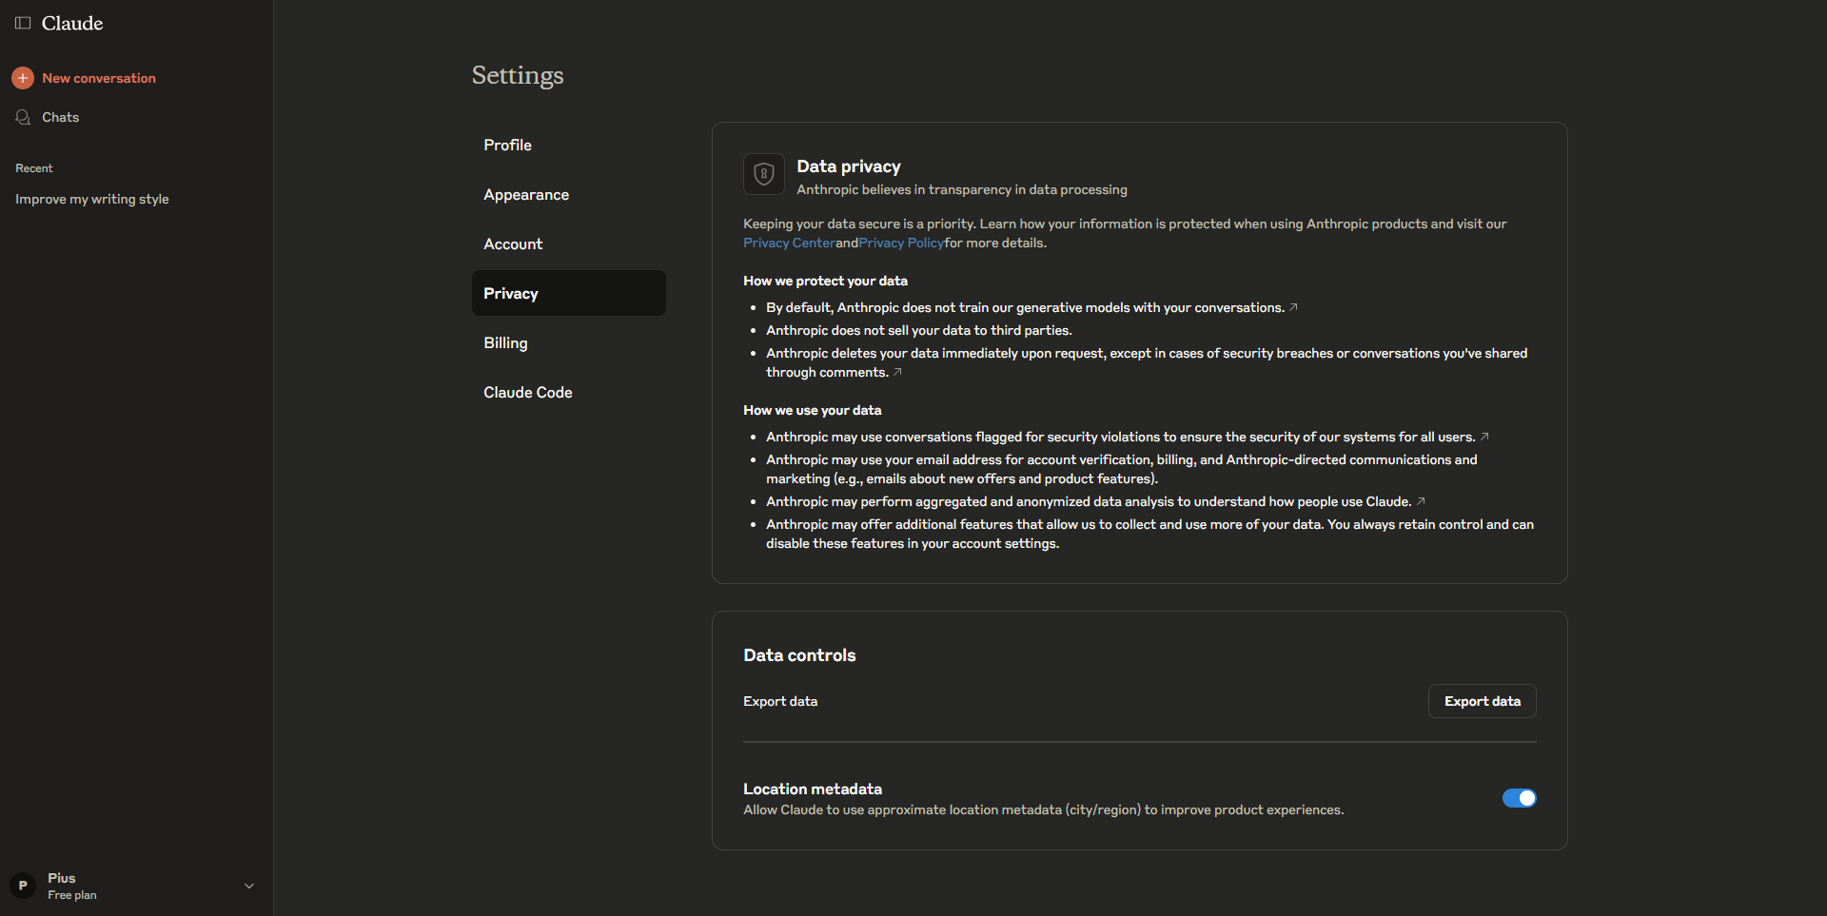The image size is (1827, 916).
Task: Open external link arrow after 'through comments.'
Action: coord(897,372)
